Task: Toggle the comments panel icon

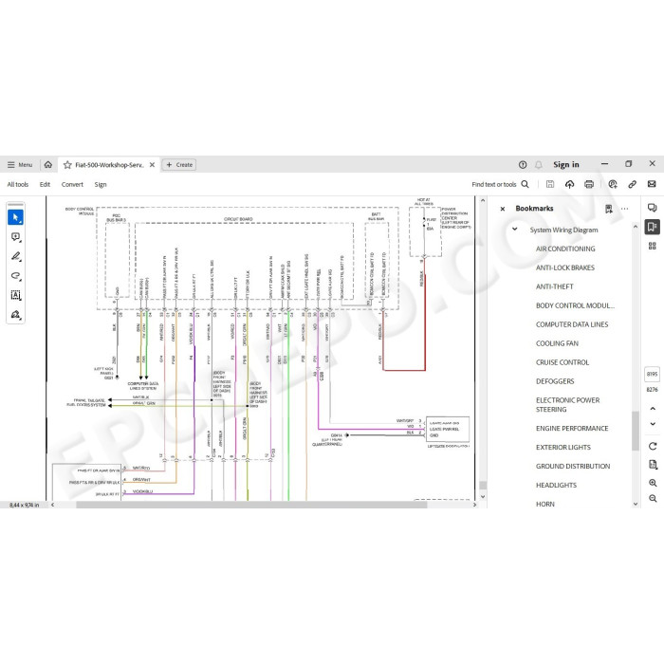Action: [x=653, y=208]
